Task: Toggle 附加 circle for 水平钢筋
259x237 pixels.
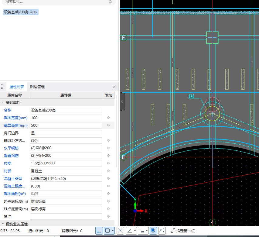Action: pos(108,148)
